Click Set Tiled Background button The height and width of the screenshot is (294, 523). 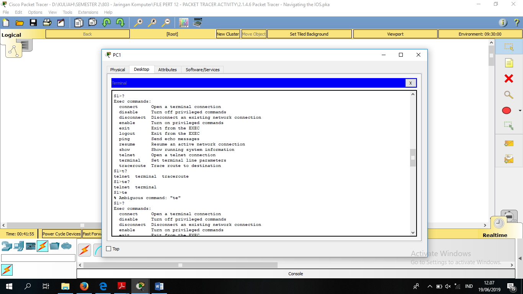pyautogui.click(x=309, y=34)
